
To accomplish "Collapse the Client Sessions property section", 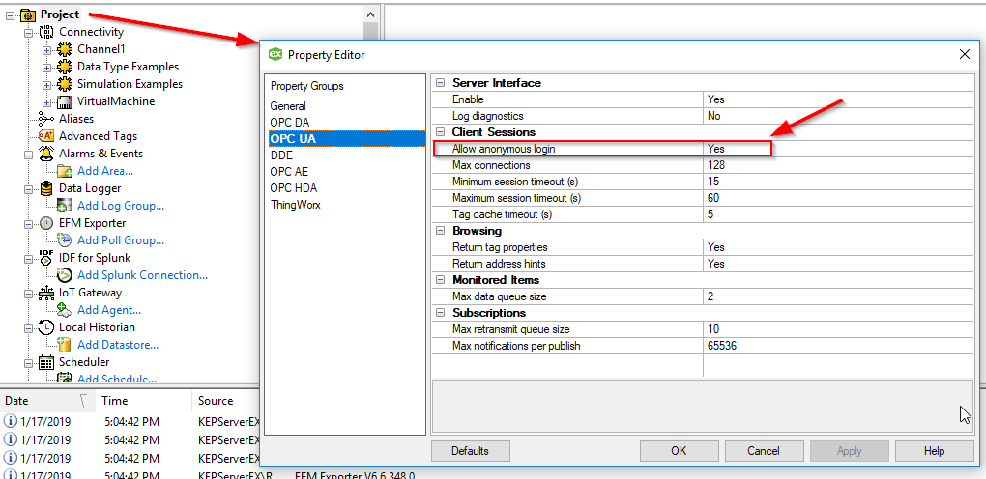I will [440, 132].
